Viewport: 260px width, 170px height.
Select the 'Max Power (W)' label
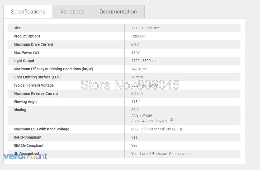tap(26, 53)
